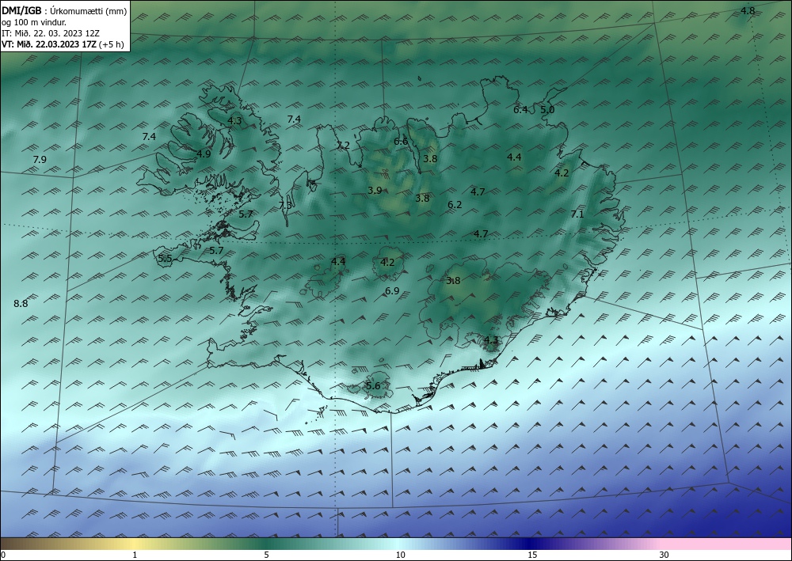
Task: Select the 6.9 value in central highlands
Action: [x=392, y=290]
